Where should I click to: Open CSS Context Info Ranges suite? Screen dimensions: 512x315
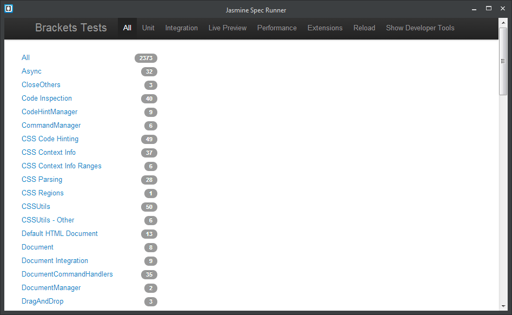click(62, 166)
